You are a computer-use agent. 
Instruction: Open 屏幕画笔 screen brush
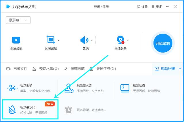point(77,69)
